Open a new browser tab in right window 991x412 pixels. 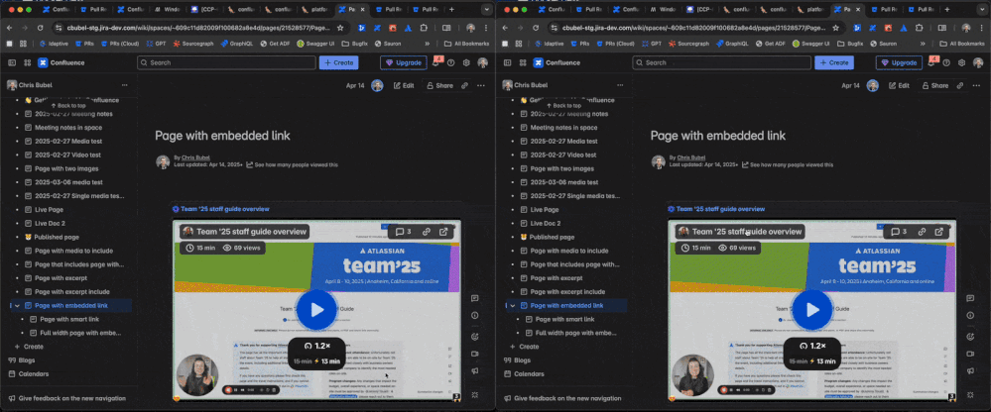tap(946, 10)
